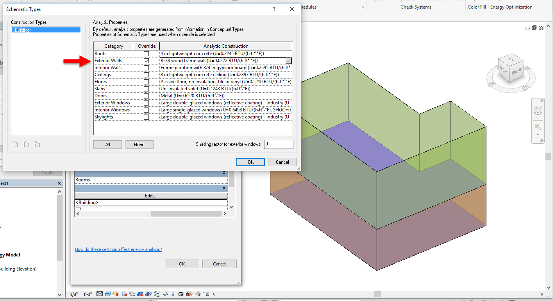Expand the view control bar chevron
554x301 pixels.
(214, 294)
